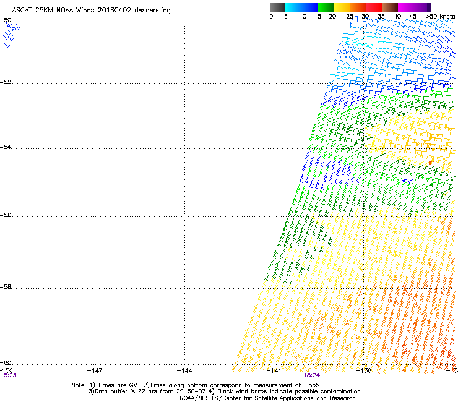Click the red 30-35 knots legend segment
The height and width of the screenshot is (402, 458).
point(374,7)
